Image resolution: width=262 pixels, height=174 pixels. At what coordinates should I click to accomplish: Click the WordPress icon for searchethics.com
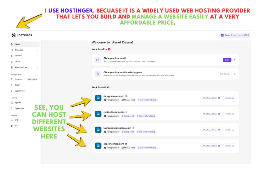98,146
